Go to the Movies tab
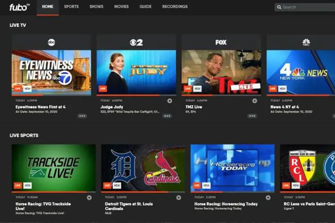Viewport: 335px width, 223px height. [121, 7]
